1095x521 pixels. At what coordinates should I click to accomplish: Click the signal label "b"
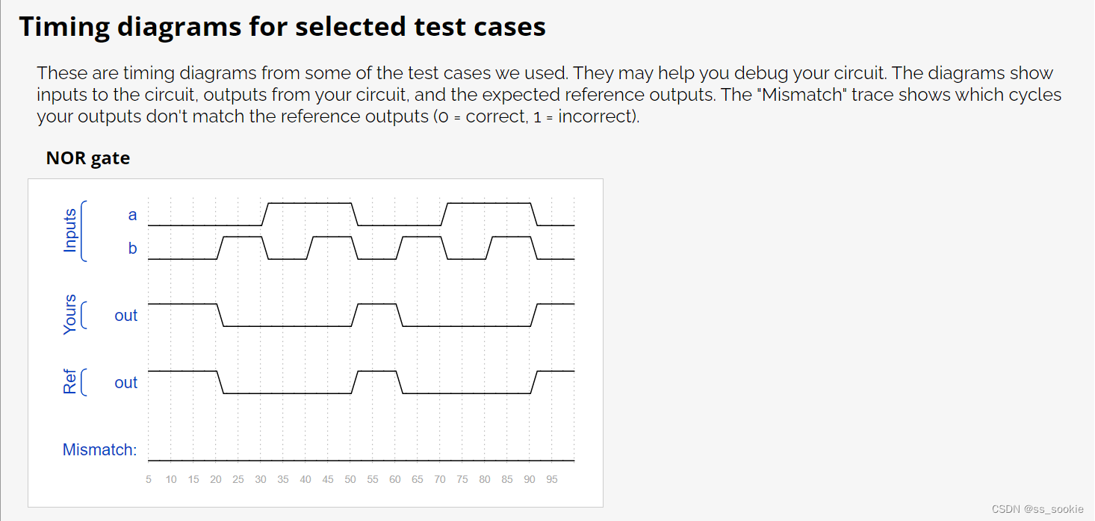133,249
